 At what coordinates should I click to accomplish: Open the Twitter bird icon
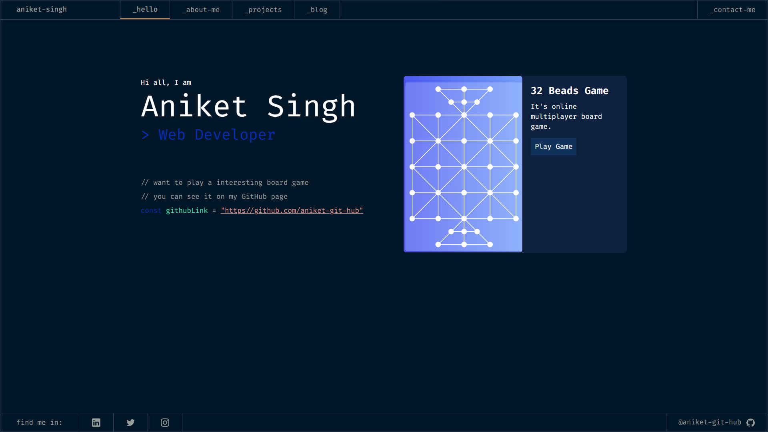(130, 422)
